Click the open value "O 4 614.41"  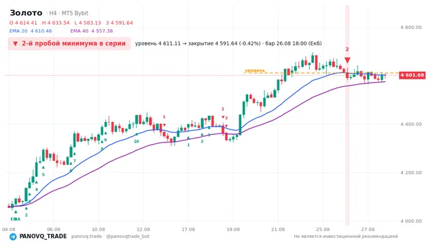point(23,23)
